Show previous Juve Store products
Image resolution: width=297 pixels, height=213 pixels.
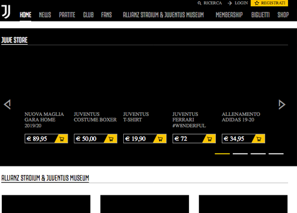tap(7, 105)
